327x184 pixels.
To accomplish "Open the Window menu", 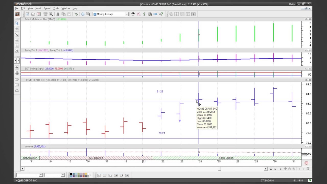I will click(66, 8).
